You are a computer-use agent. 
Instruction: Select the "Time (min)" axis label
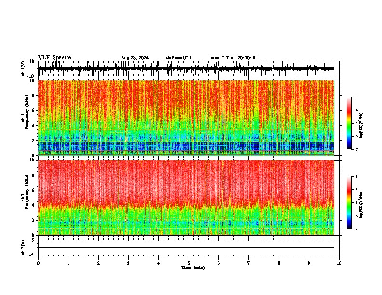(x=193, y=268)
